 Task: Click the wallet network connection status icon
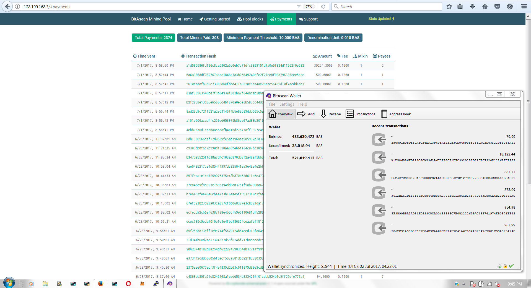[x=499, y=266]
